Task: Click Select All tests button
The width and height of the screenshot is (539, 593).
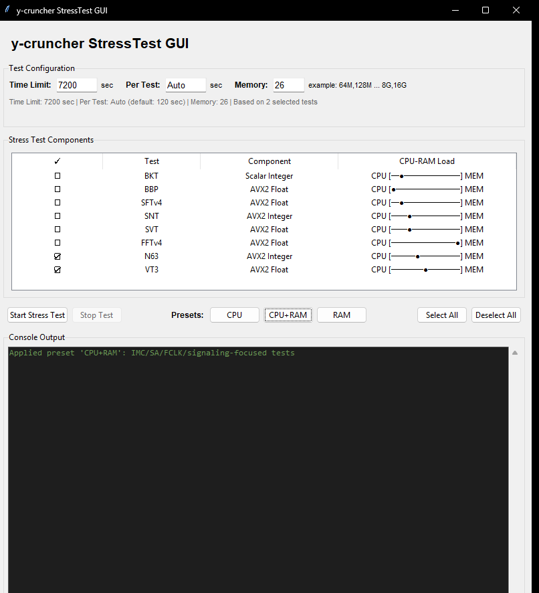Action: 442,315
